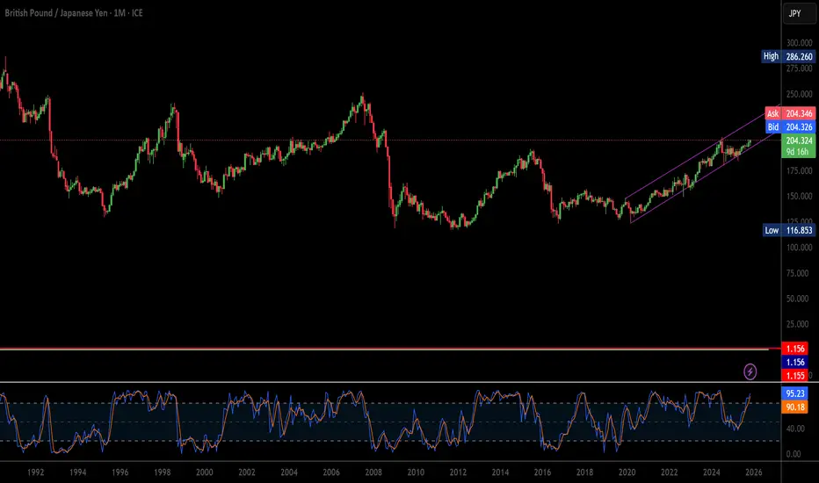This screenshot has height=483, width=819.
Task: Click the 2008 label on time axis
Action: coord(373,472)
